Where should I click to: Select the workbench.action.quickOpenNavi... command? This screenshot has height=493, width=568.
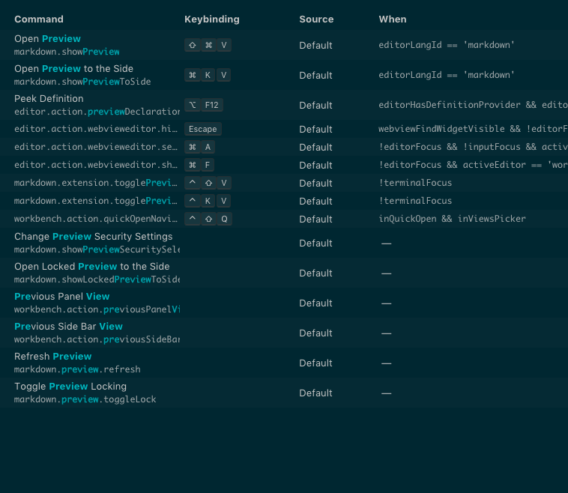click(96, 219)
